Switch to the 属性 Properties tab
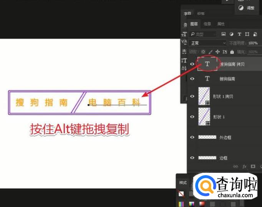This screenshot has height=207, width=262. (x=221, y=24)
